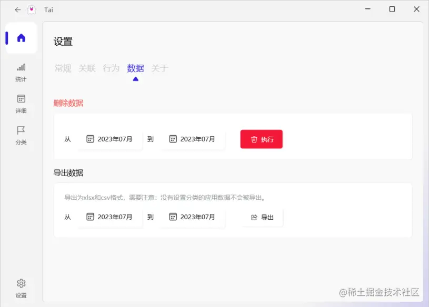Close the Tai window
429x307 pixels.
coord(416,9)
